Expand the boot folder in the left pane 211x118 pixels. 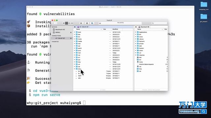pyautogui.click(x=75, y=32)
